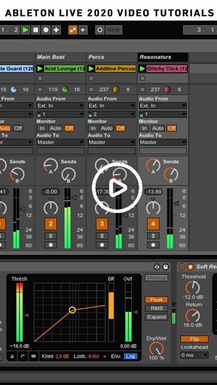Open Percs Audio To Master dropdown
Image resolution: width=217 pixels, height=385 pixels.
(112, 142)
